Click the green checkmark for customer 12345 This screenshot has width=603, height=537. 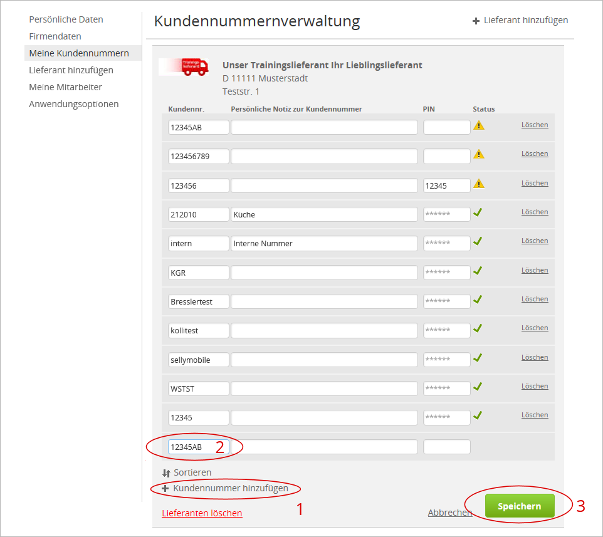(x=478, y=415)
